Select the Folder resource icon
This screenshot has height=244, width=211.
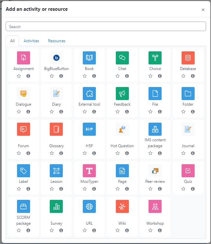(188, 93)
